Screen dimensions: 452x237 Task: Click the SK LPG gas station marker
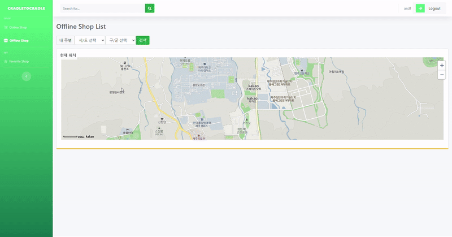(125, 66)
